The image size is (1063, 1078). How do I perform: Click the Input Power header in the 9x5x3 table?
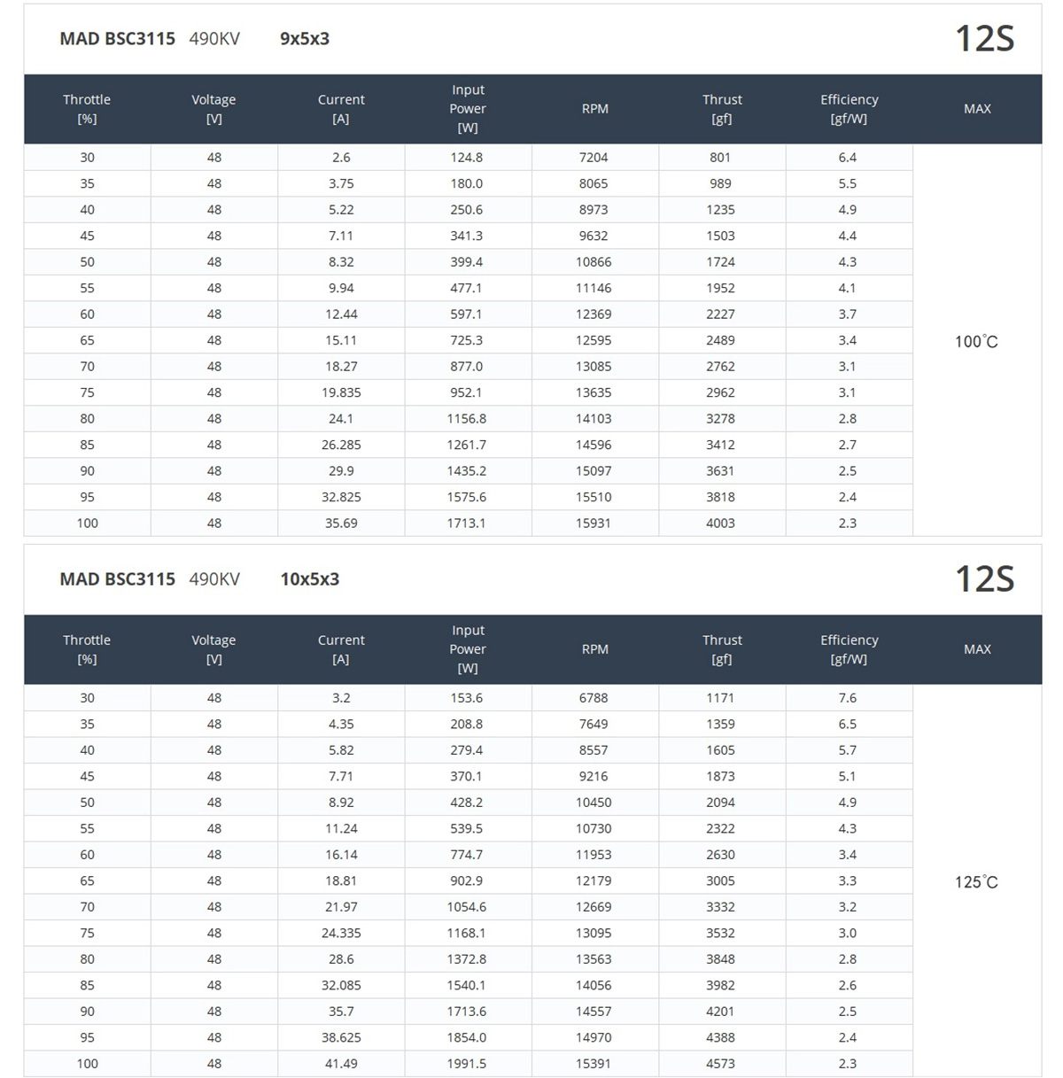(468, 109)
